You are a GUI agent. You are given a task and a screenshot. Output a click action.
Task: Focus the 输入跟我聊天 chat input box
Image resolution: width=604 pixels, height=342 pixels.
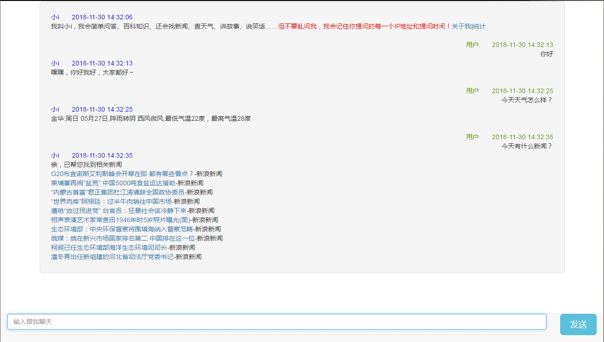tap(276, 322)
